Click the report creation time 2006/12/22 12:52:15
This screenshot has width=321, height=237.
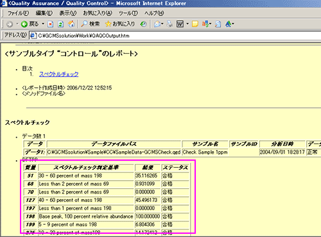pyautogui.click(x=89, y=88)
